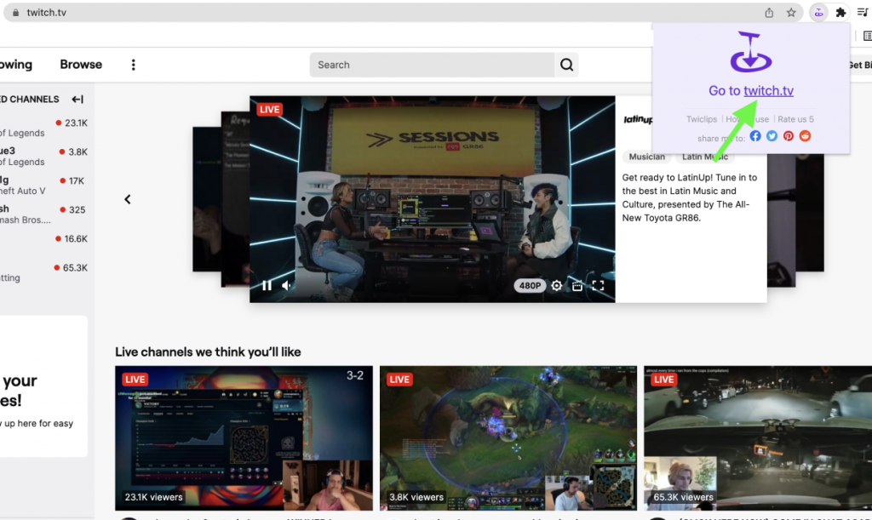
Task: Share to Pinterest from the popup
Action: tap(789, 136)
